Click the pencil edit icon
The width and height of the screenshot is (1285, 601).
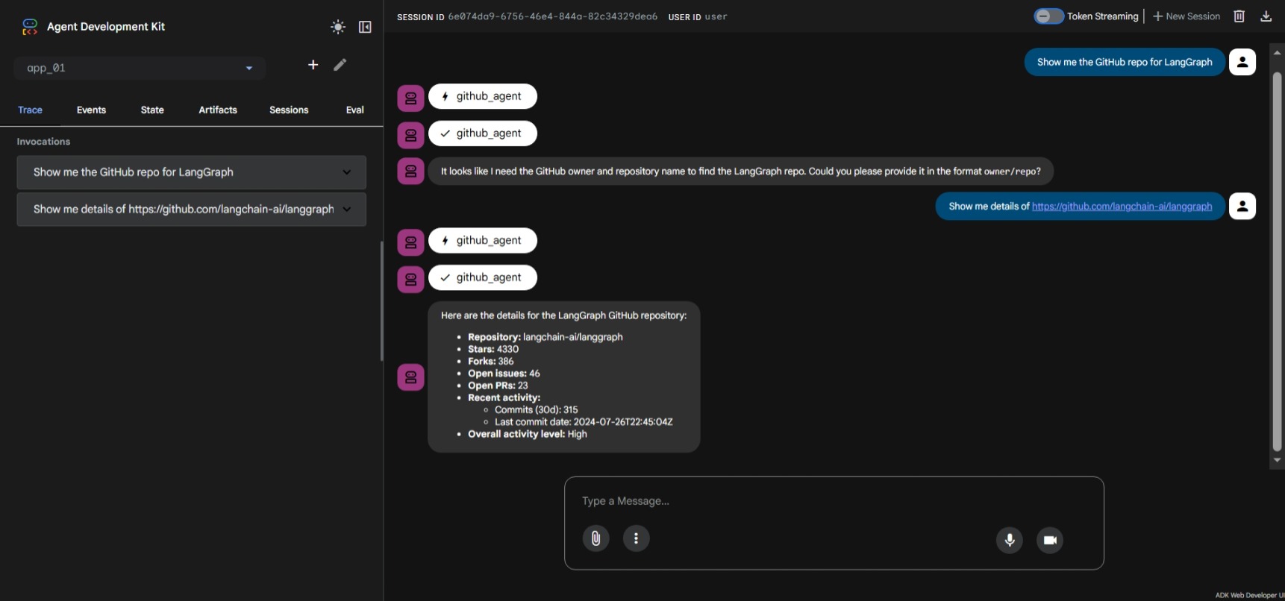click(x=340, y=65)
